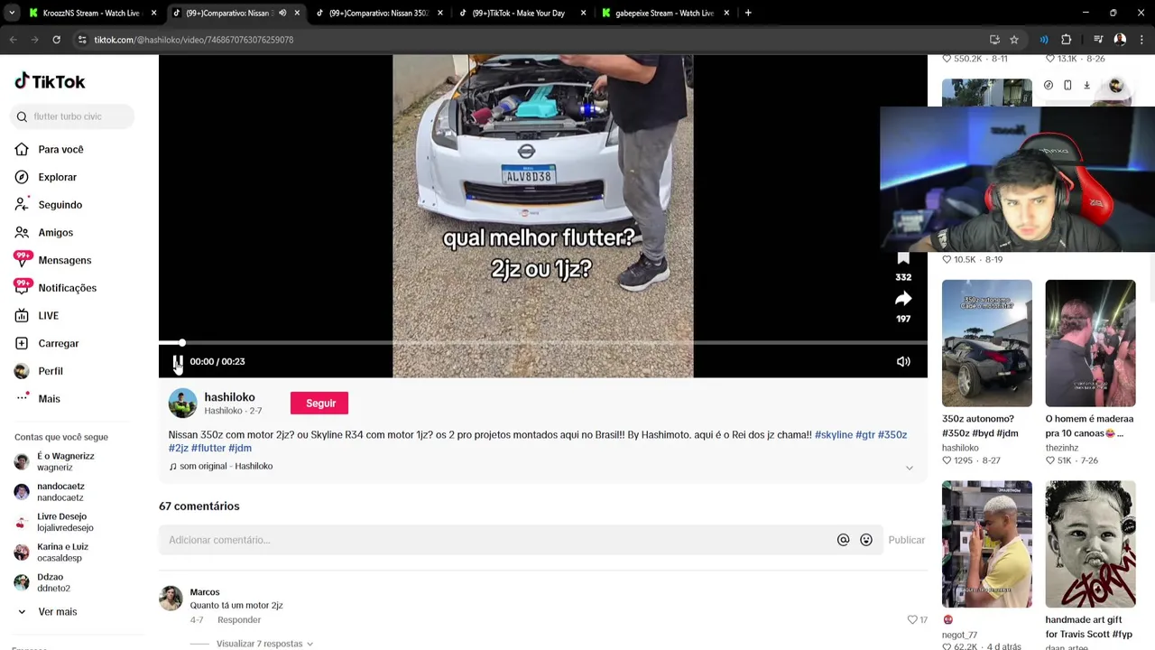Image resolution: width=1155 pixels, height=650 pixels.
Task: Open the #350z hashtag
Action: point(892,435)
